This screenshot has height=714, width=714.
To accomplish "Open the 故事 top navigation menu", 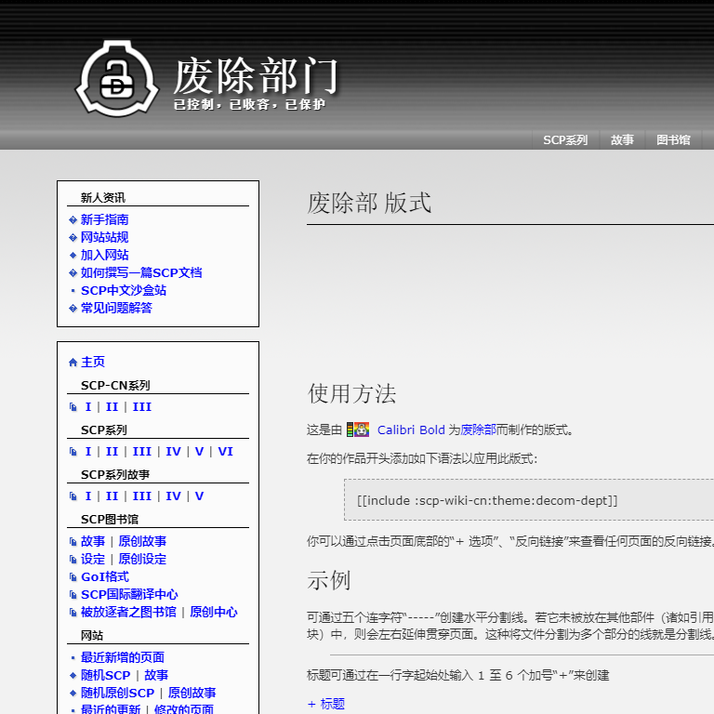I will point(622,140).
